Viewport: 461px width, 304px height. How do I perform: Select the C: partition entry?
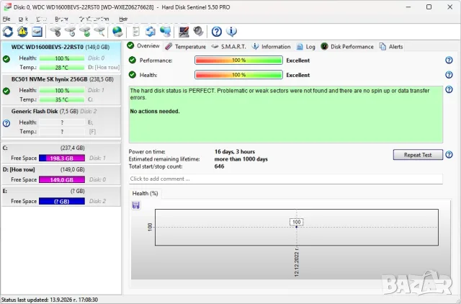(x=61, y=153)
